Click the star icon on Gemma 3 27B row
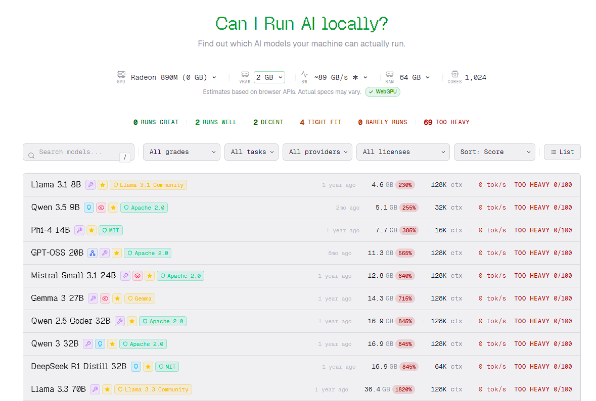 117,299
